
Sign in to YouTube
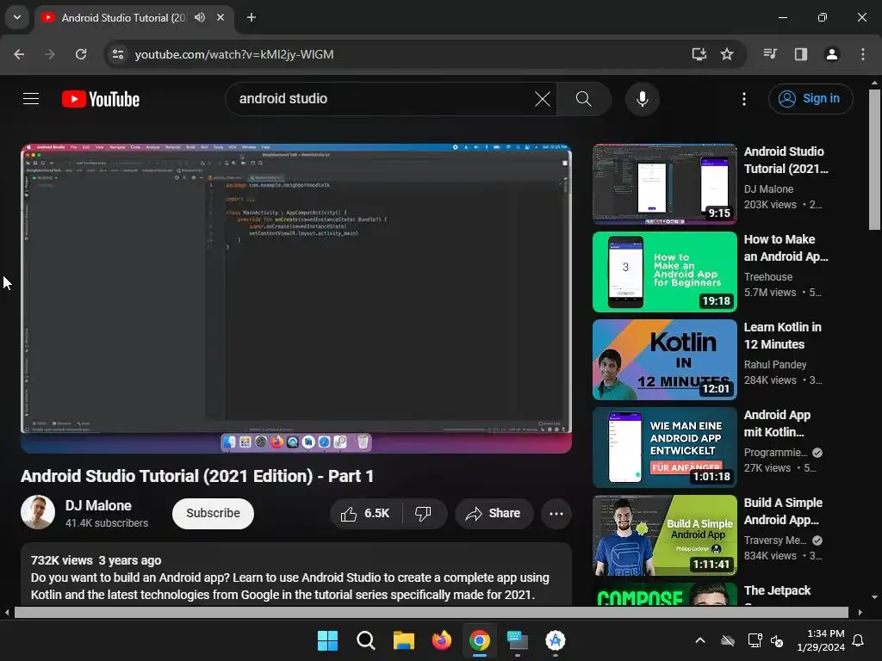810,99
